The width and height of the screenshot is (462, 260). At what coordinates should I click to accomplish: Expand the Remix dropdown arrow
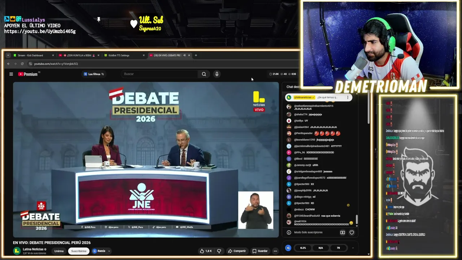109,251
